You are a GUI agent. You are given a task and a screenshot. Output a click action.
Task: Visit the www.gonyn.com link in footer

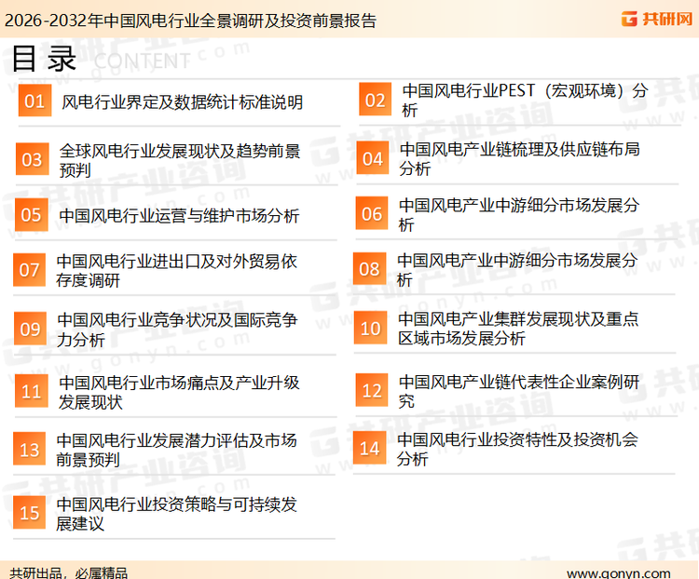coord(618,572)
